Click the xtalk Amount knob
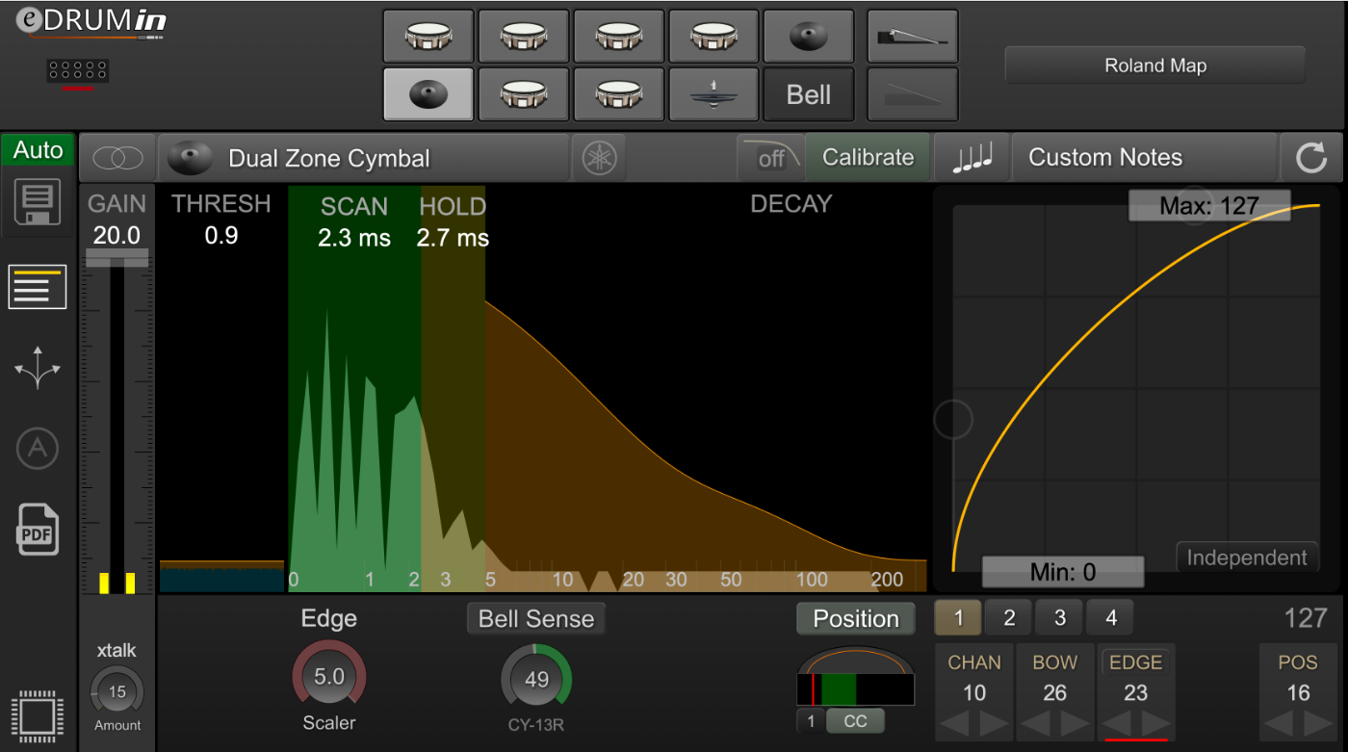 pyautogui.click(x=117, y=691)
